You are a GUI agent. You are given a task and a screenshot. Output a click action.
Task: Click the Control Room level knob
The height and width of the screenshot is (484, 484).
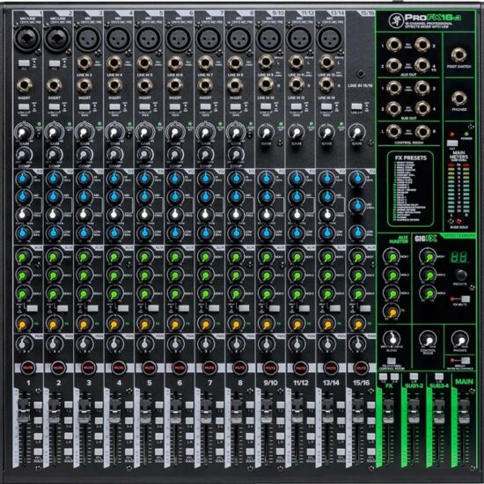tap(428, 339)
